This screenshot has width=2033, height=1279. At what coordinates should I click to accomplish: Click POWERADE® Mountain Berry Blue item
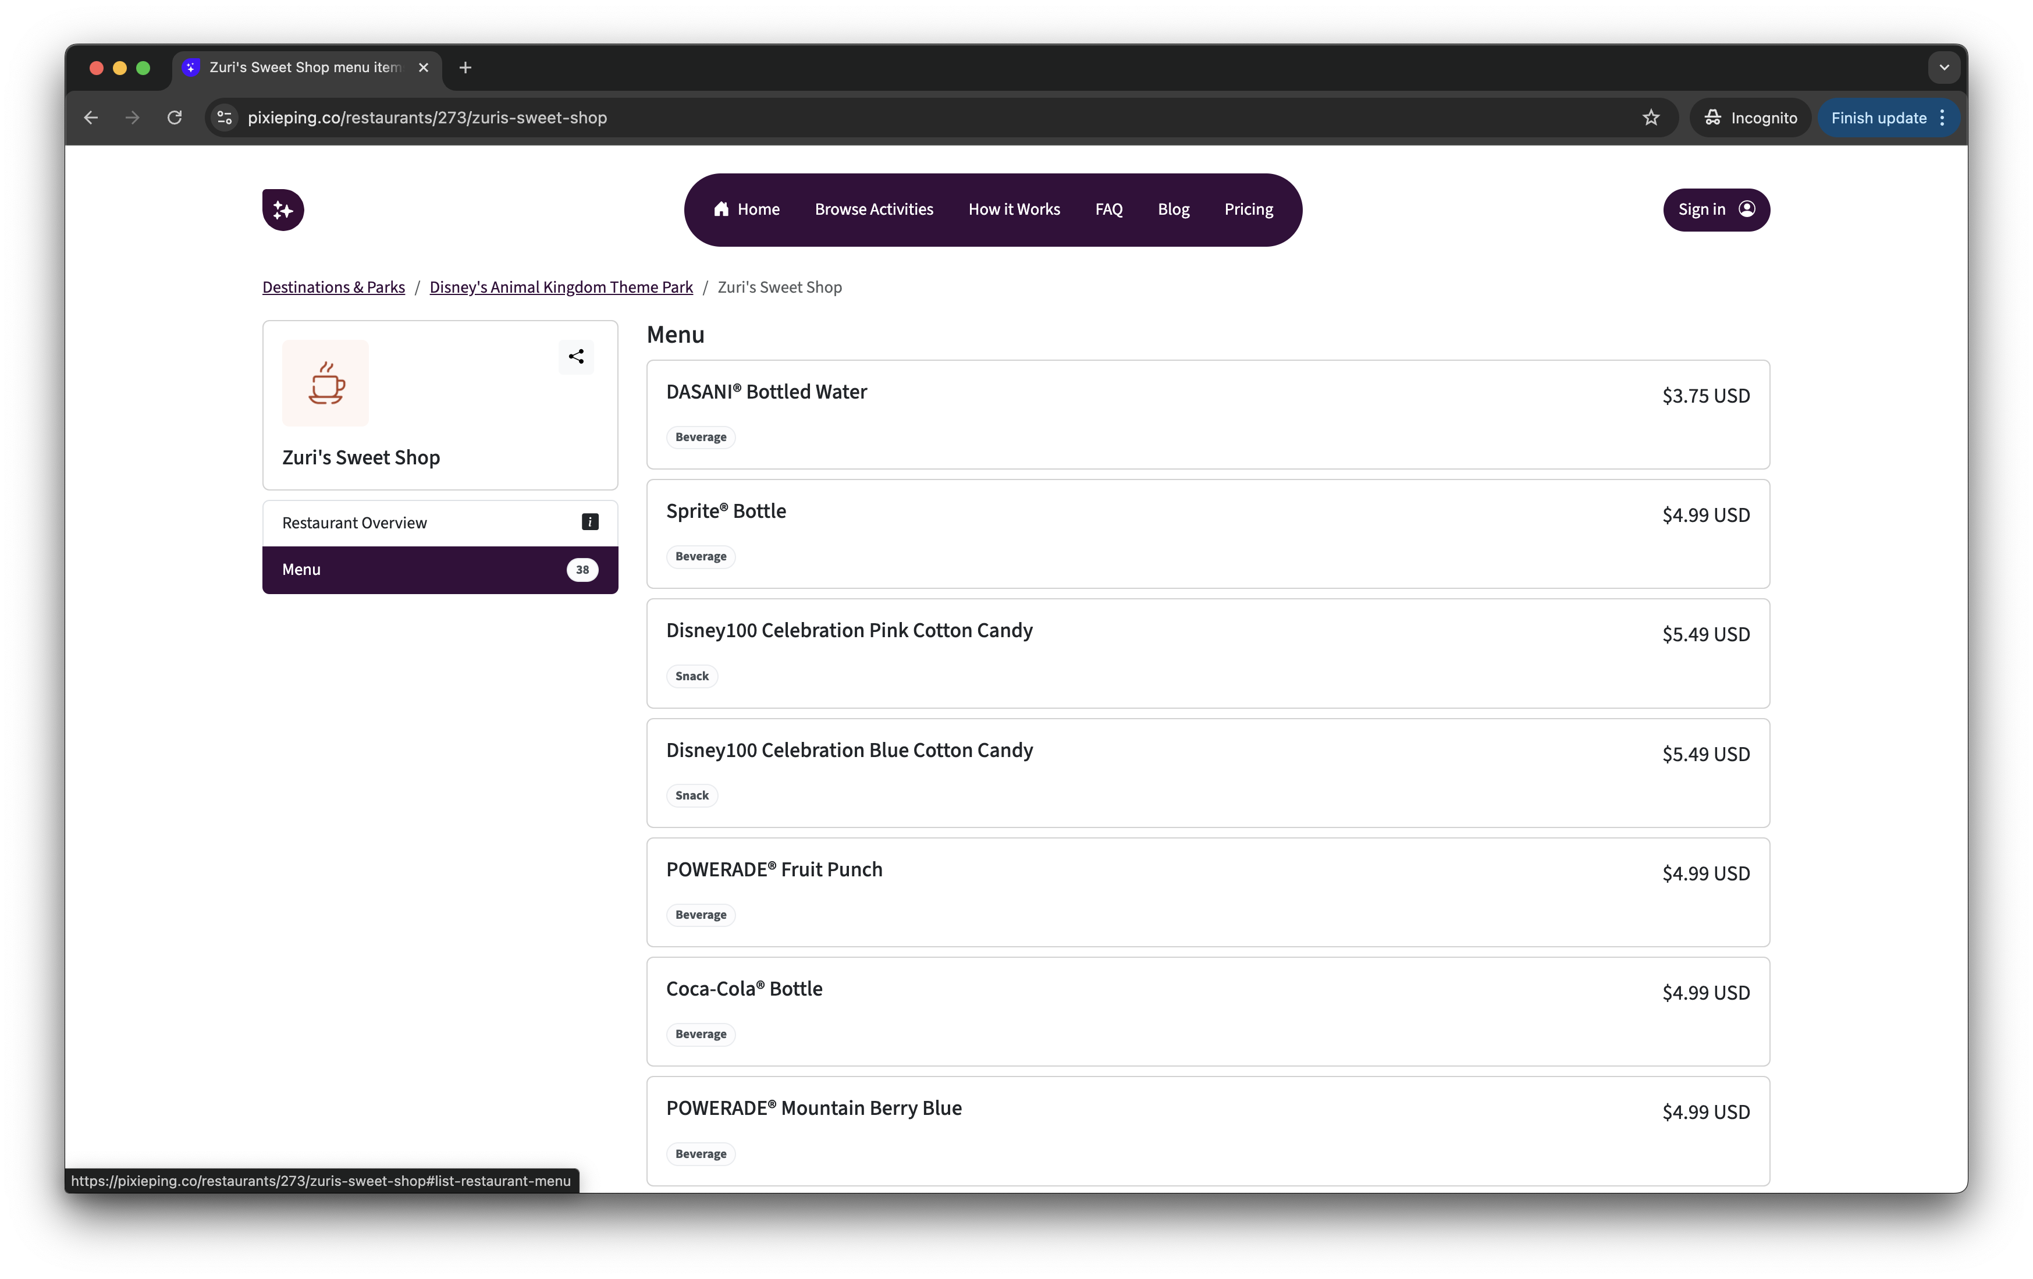(x=1207, y=1131)
